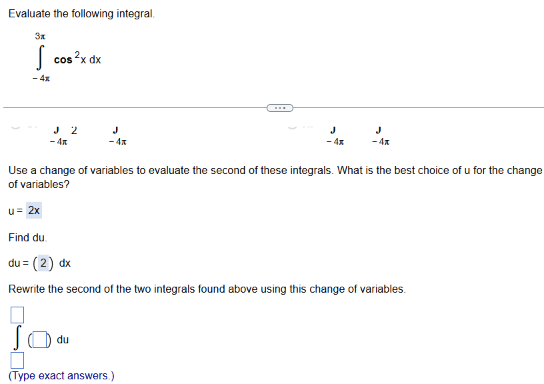Click the lower limit input box of the integral
The image size is (544, 384).
17,360
